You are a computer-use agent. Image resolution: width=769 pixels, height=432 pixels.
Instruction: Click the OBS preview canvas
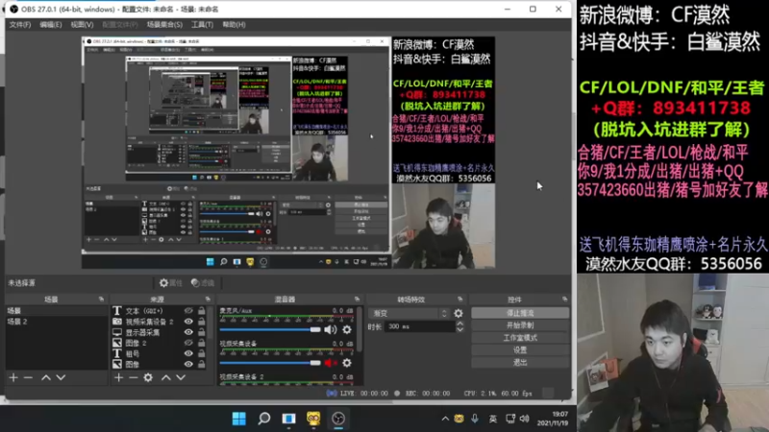click(x=288, y=153)
